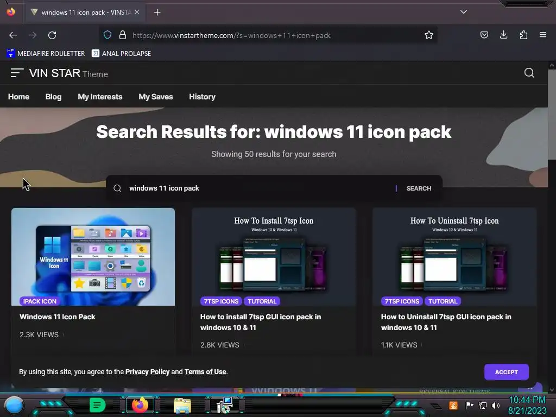Screen dimensions: 556x417
Task: Open the orange tray application icon
Action: [x=453, y=405]
